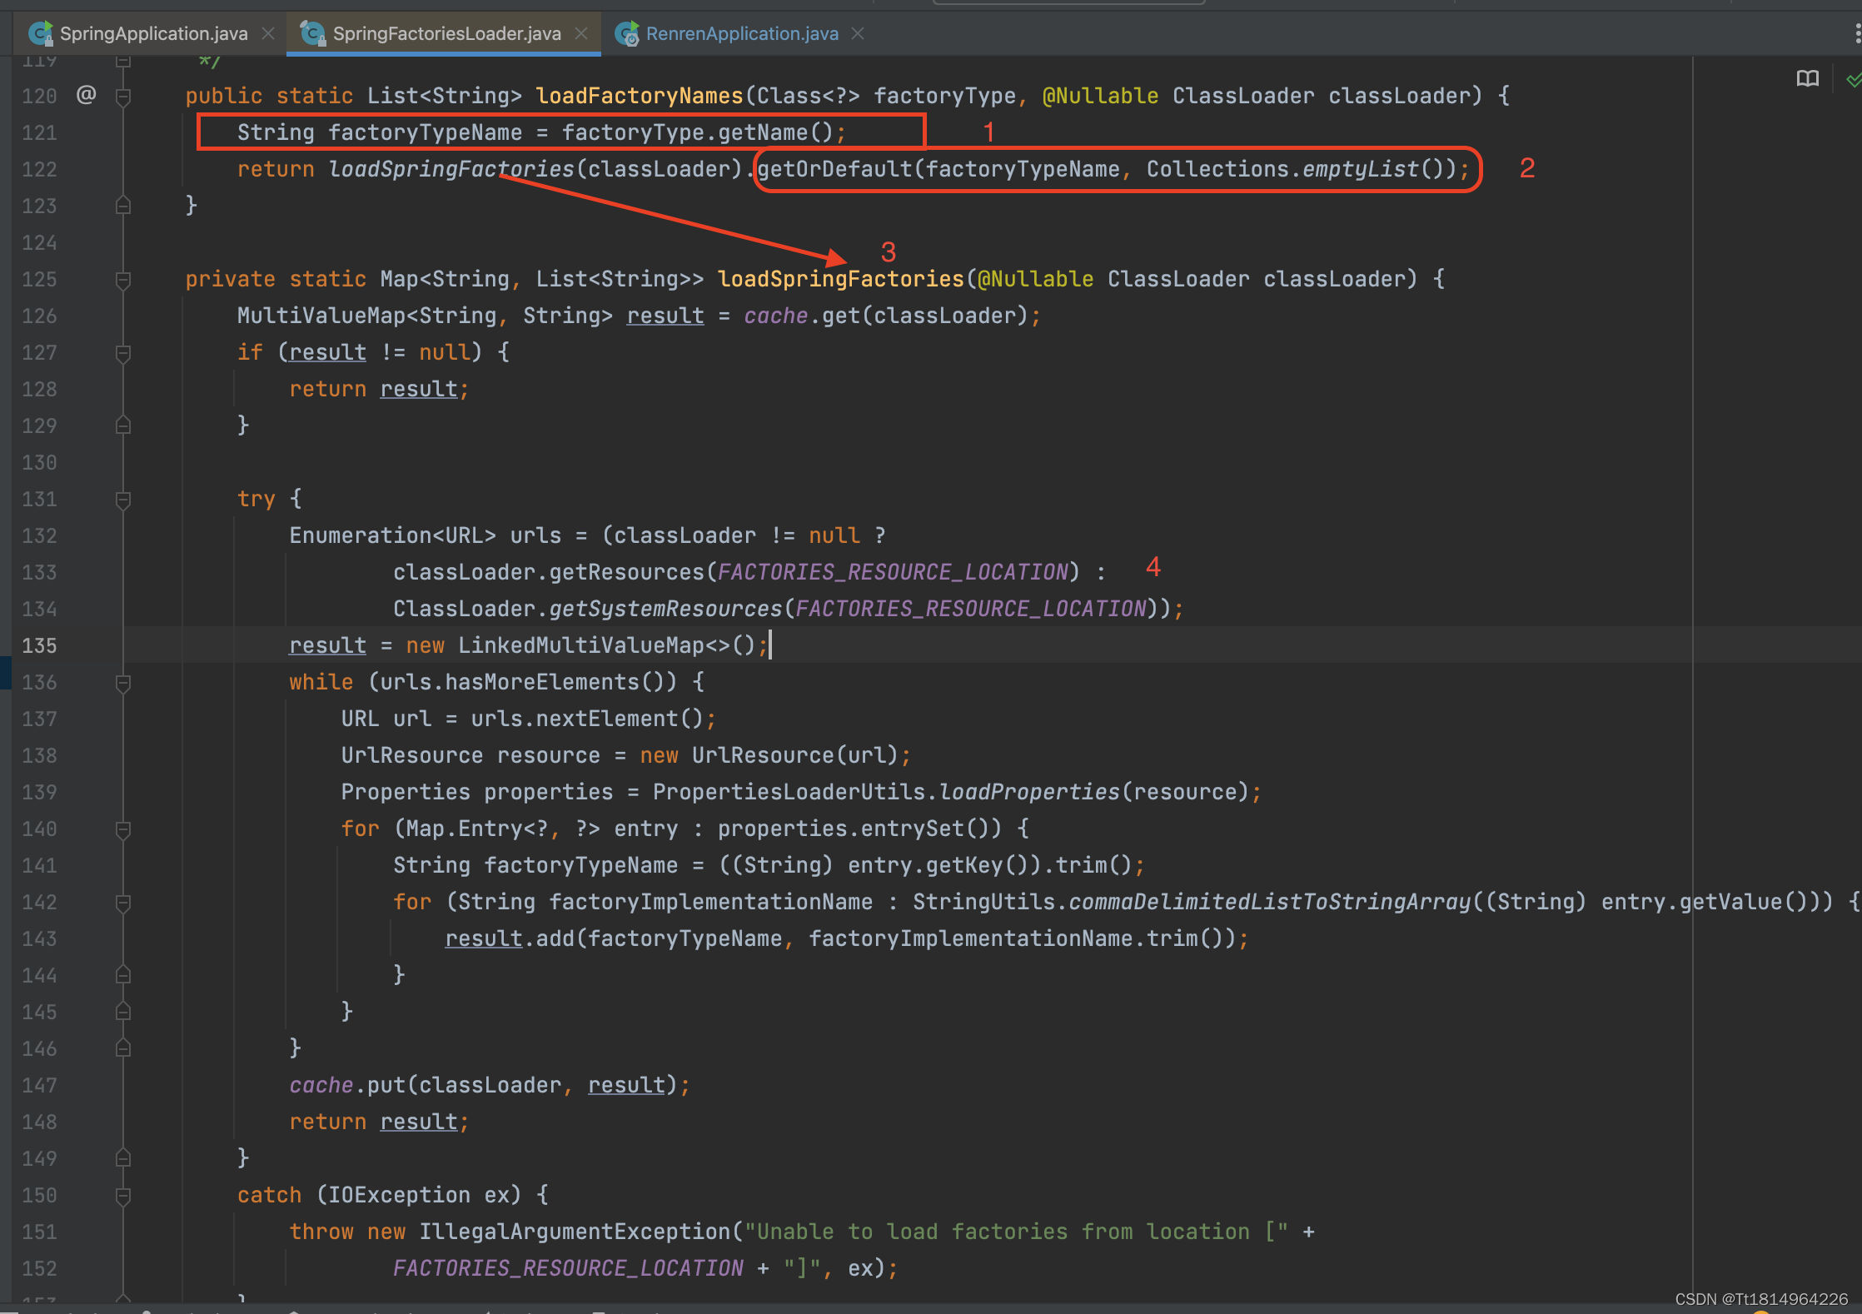
Task: Click urls.hasMoreElements() on line 136
Action: [x=529, y=682]
